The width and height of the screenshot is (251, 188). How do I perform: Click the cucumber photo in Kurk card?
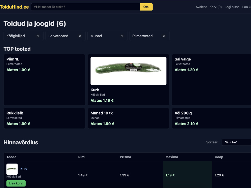tap(128, 71)
